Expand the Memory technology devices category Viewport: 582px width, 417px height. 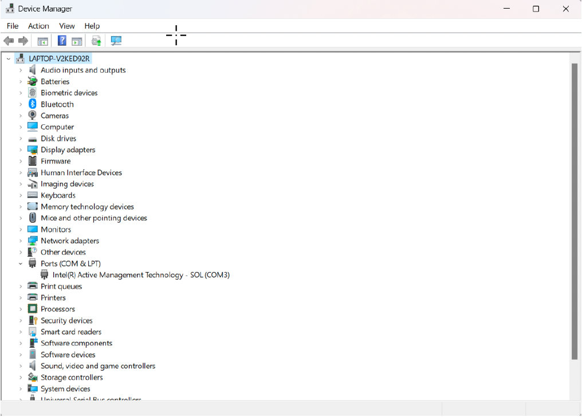point(21,207)
